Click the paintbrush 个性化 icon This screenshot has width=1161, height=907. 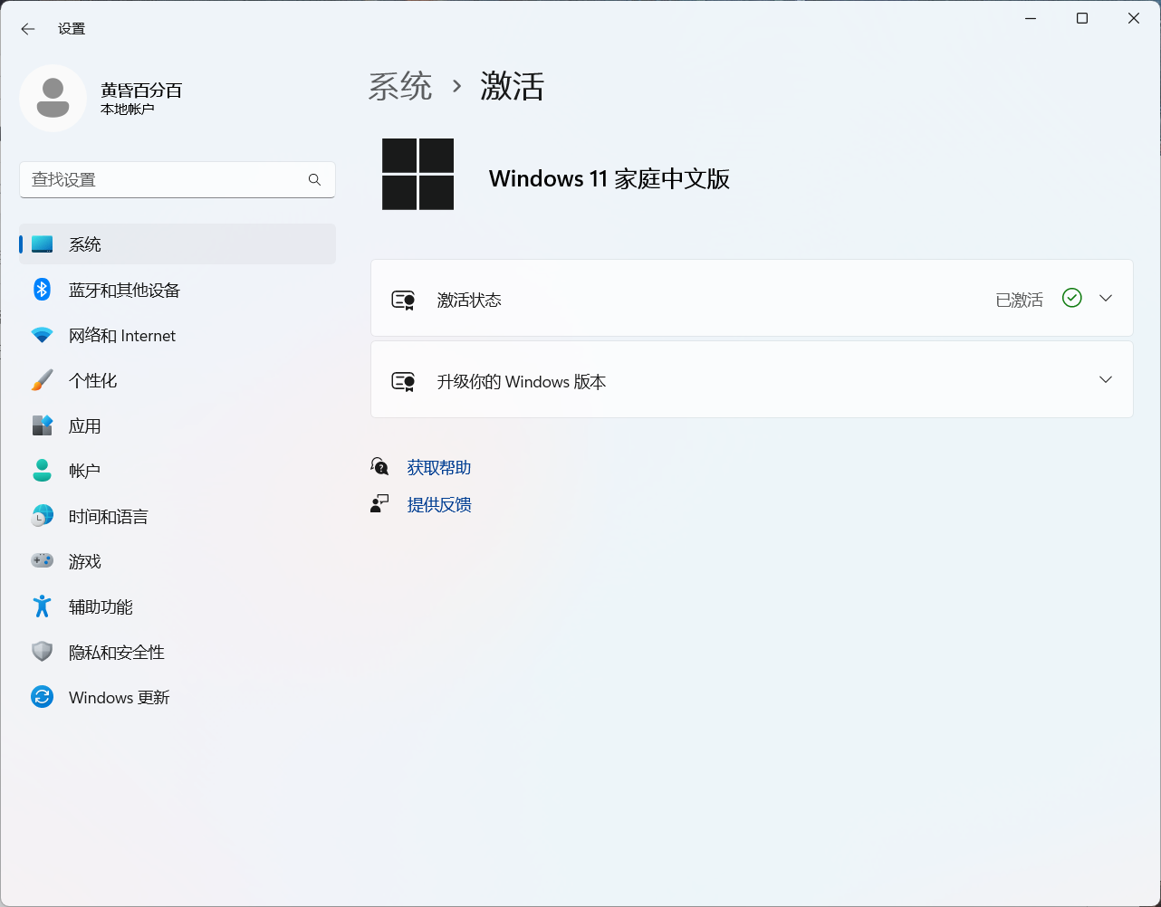[x=43, y=380]
